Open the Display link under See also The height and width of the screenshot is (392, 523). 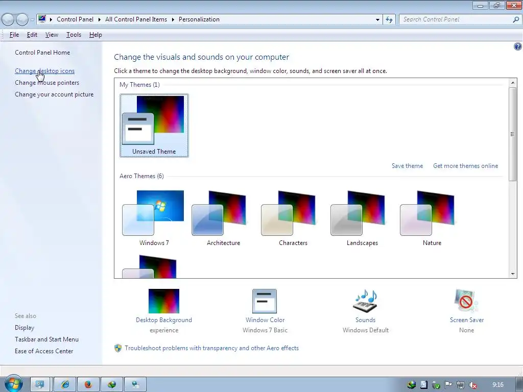coord(25,328)
